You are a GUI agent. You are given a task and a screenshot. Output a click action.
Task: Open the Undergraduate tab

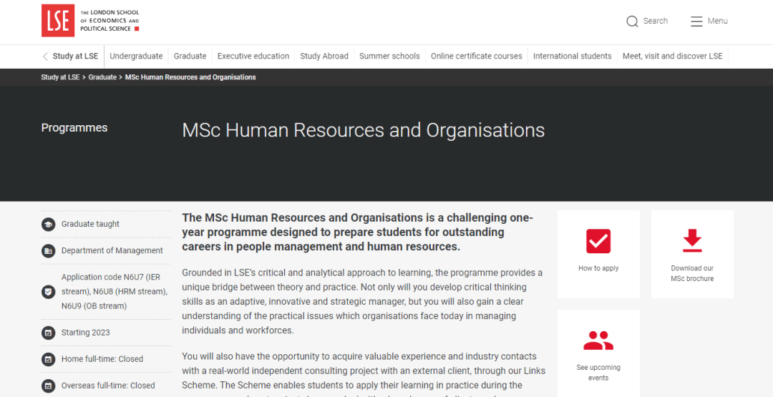136,57
